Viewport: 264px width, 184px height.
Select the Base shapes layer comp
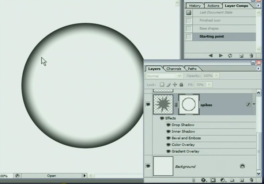coord(209,28)
